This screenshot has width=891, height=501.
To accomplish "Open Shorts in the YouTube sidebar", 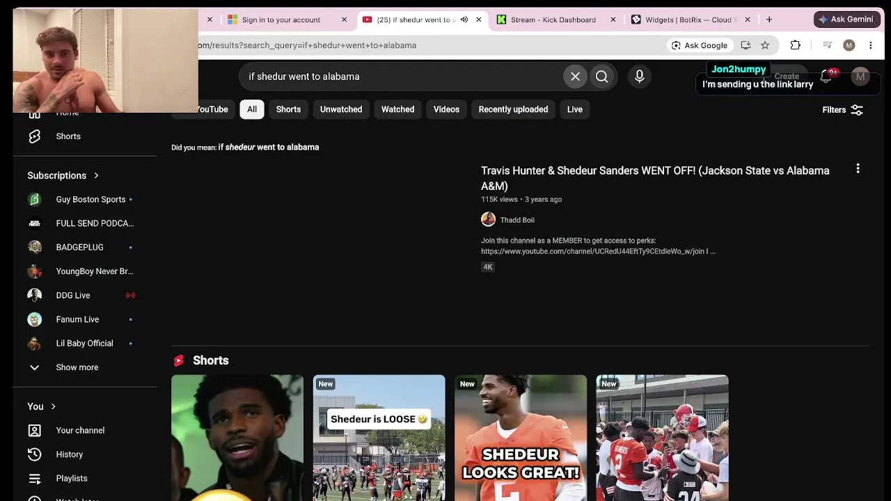I will [68, 136].
